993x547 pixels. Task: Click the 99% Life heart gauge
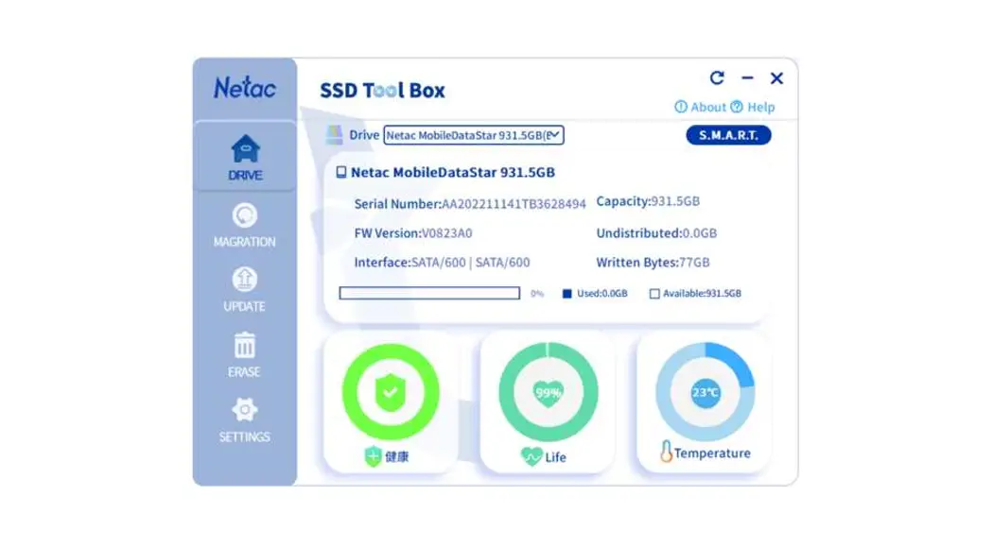[547, 390]
